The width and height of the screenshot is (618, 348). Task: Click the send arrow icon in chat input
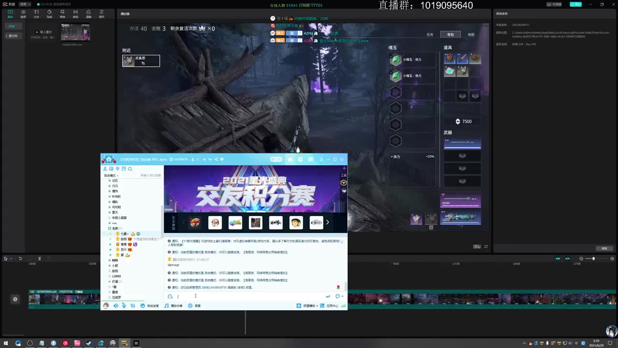pos(328,296)
